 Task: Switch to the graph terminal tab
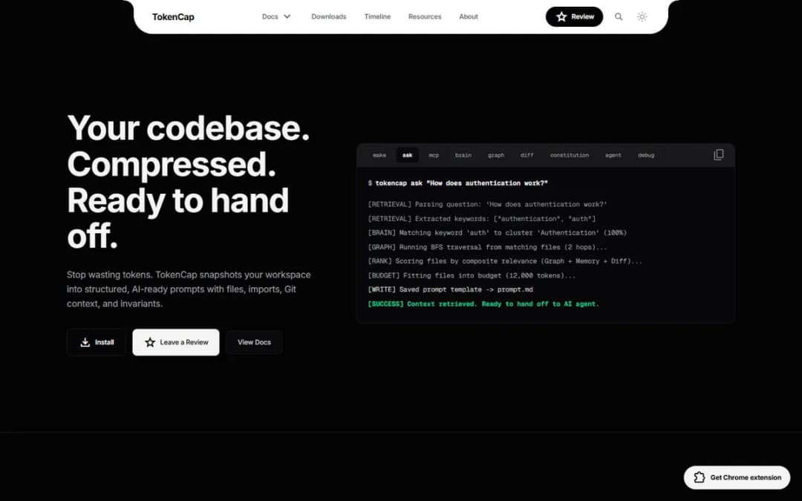[496, 155]
